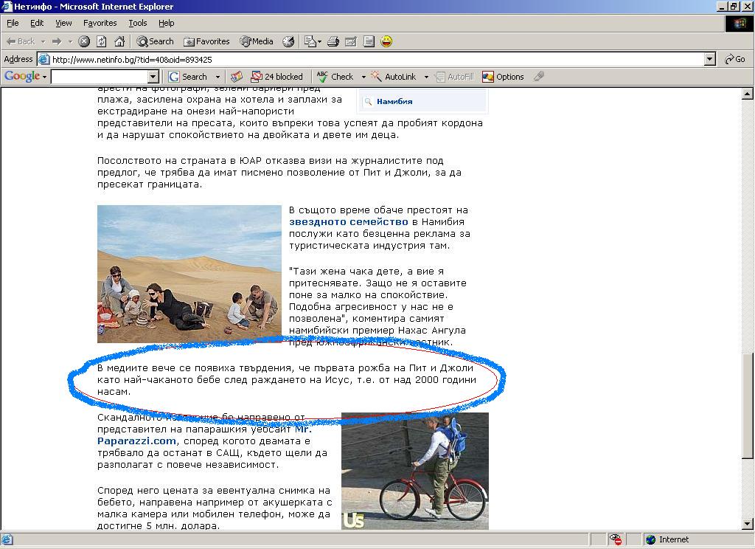This screenshot has height=549, width=755.
Task: Open the History toolbar icon
Action: (288, 41)
